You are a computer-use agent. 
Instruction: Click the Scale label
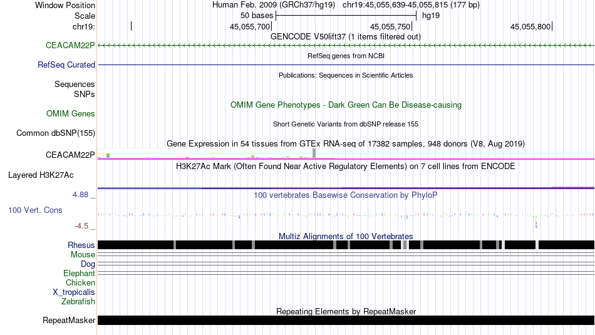pyautogui.click(x=85, y=16)
